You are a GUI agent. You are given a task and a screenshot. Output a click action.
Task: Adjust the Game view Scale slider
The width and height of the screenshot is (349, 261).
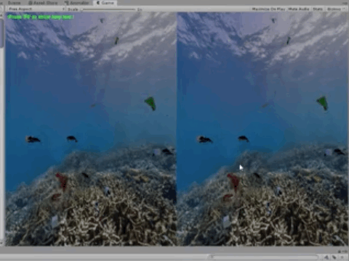108,9
